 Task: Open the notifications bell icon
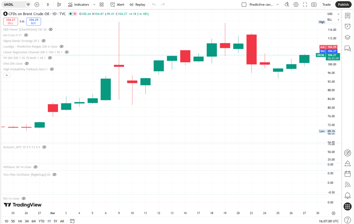(x=348, y=195)
